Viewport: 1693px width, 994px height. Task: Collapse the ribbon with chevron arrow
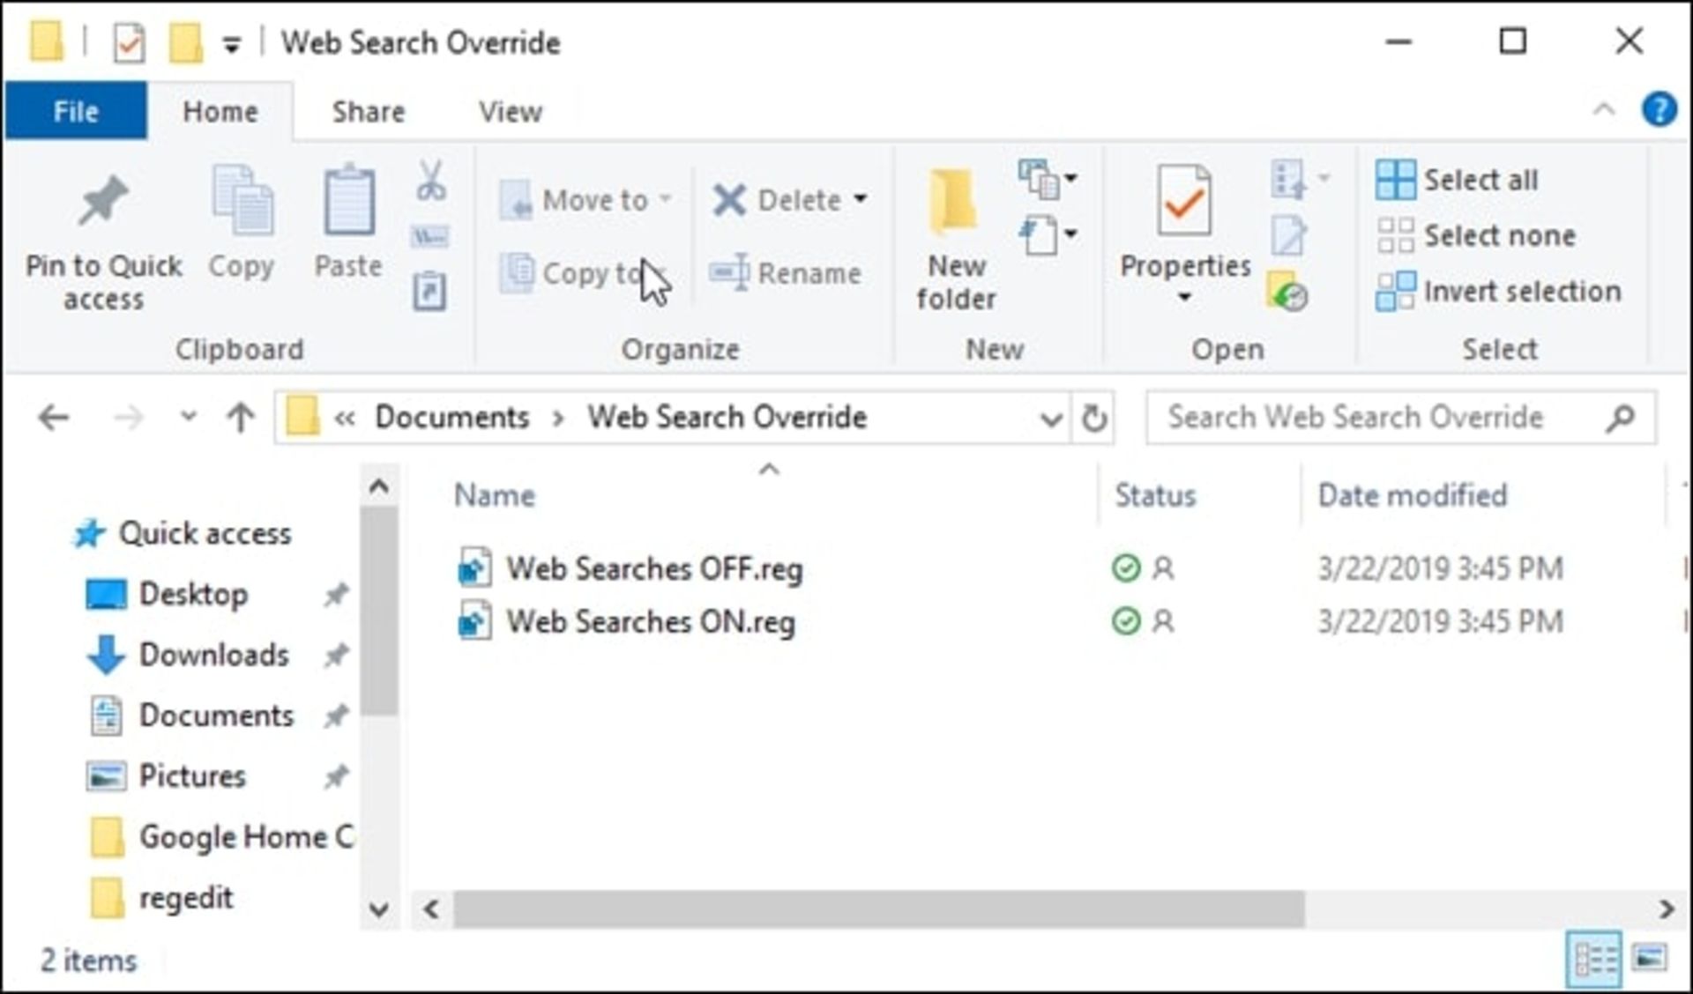coord(1604,110)
